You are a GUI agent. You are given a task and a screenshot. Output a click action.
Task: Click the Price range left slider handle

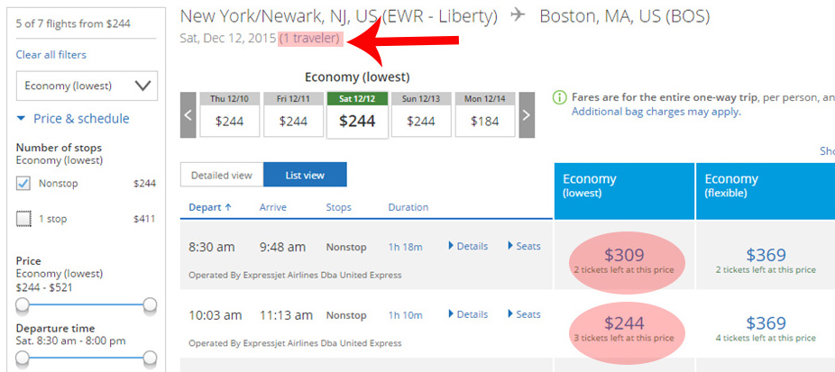point(23,304)
